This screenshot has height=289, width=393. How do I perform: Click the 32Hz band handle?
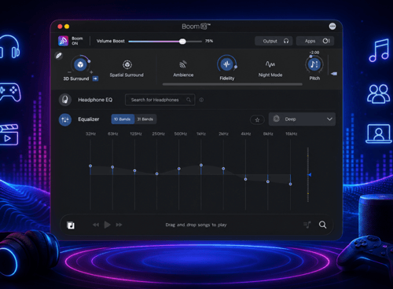tap(90, 166)
